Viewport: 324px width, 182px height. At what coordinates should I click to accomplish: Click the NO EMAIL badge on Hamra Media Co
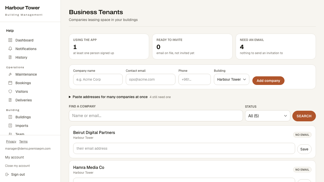(302, 170)
